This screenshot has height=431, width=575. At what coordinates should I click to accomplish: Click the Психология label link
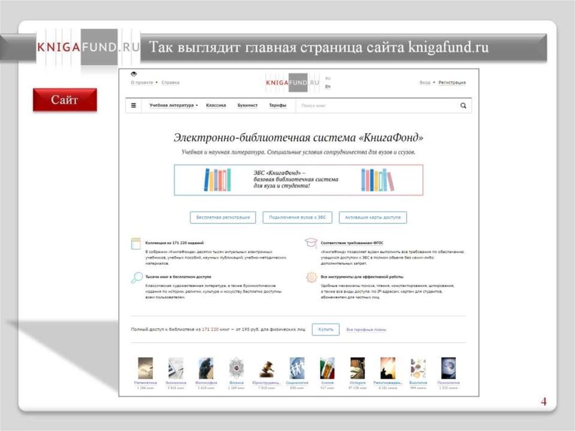pos(448,383)
